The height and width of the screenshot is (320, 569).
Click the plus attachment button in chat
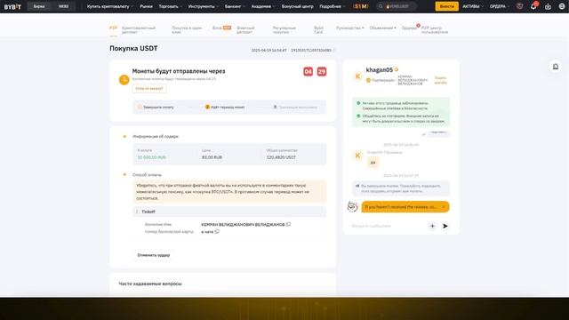point(432,226)
